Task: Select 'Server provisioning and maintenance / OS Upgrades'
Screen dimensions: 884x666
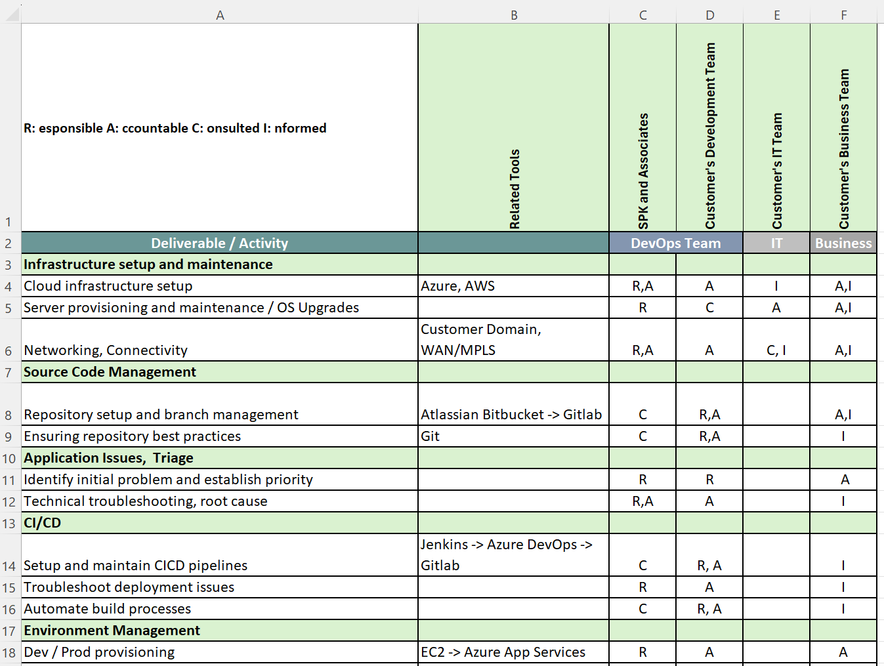Action: point(220,308)
